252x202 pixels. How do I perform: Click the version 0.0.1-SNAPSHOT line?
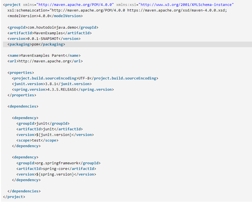pos(44,39)
